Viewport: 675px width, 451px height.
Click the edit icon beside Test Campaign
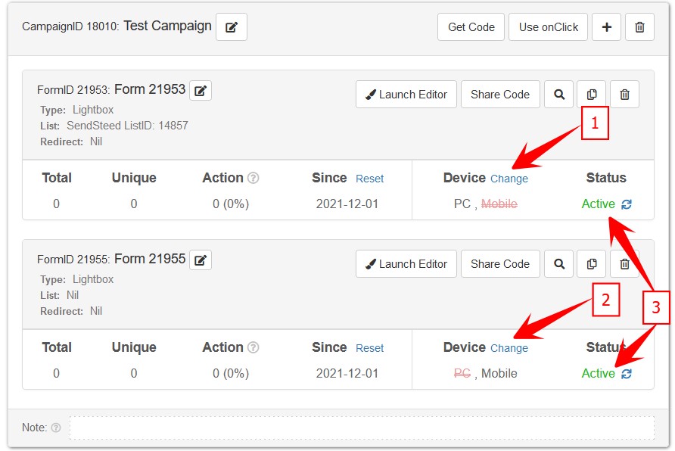click(232, 27)
